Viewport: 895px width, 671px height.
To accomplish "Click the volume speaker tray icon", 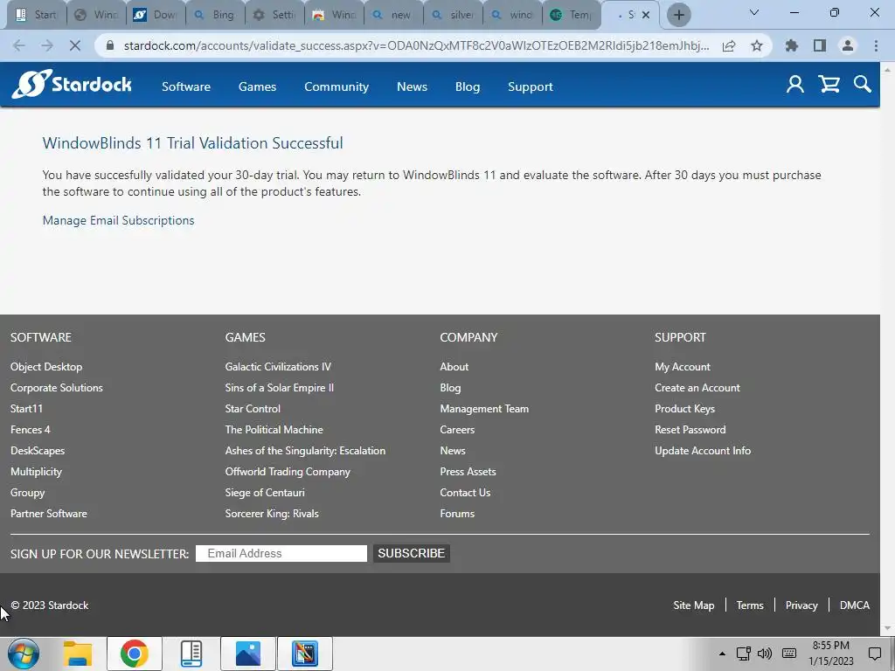I will (765, 654).
